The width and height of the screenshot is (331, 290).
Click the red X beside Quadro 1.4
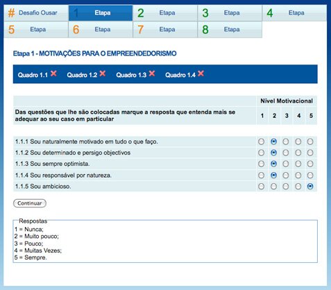[201, 74]
